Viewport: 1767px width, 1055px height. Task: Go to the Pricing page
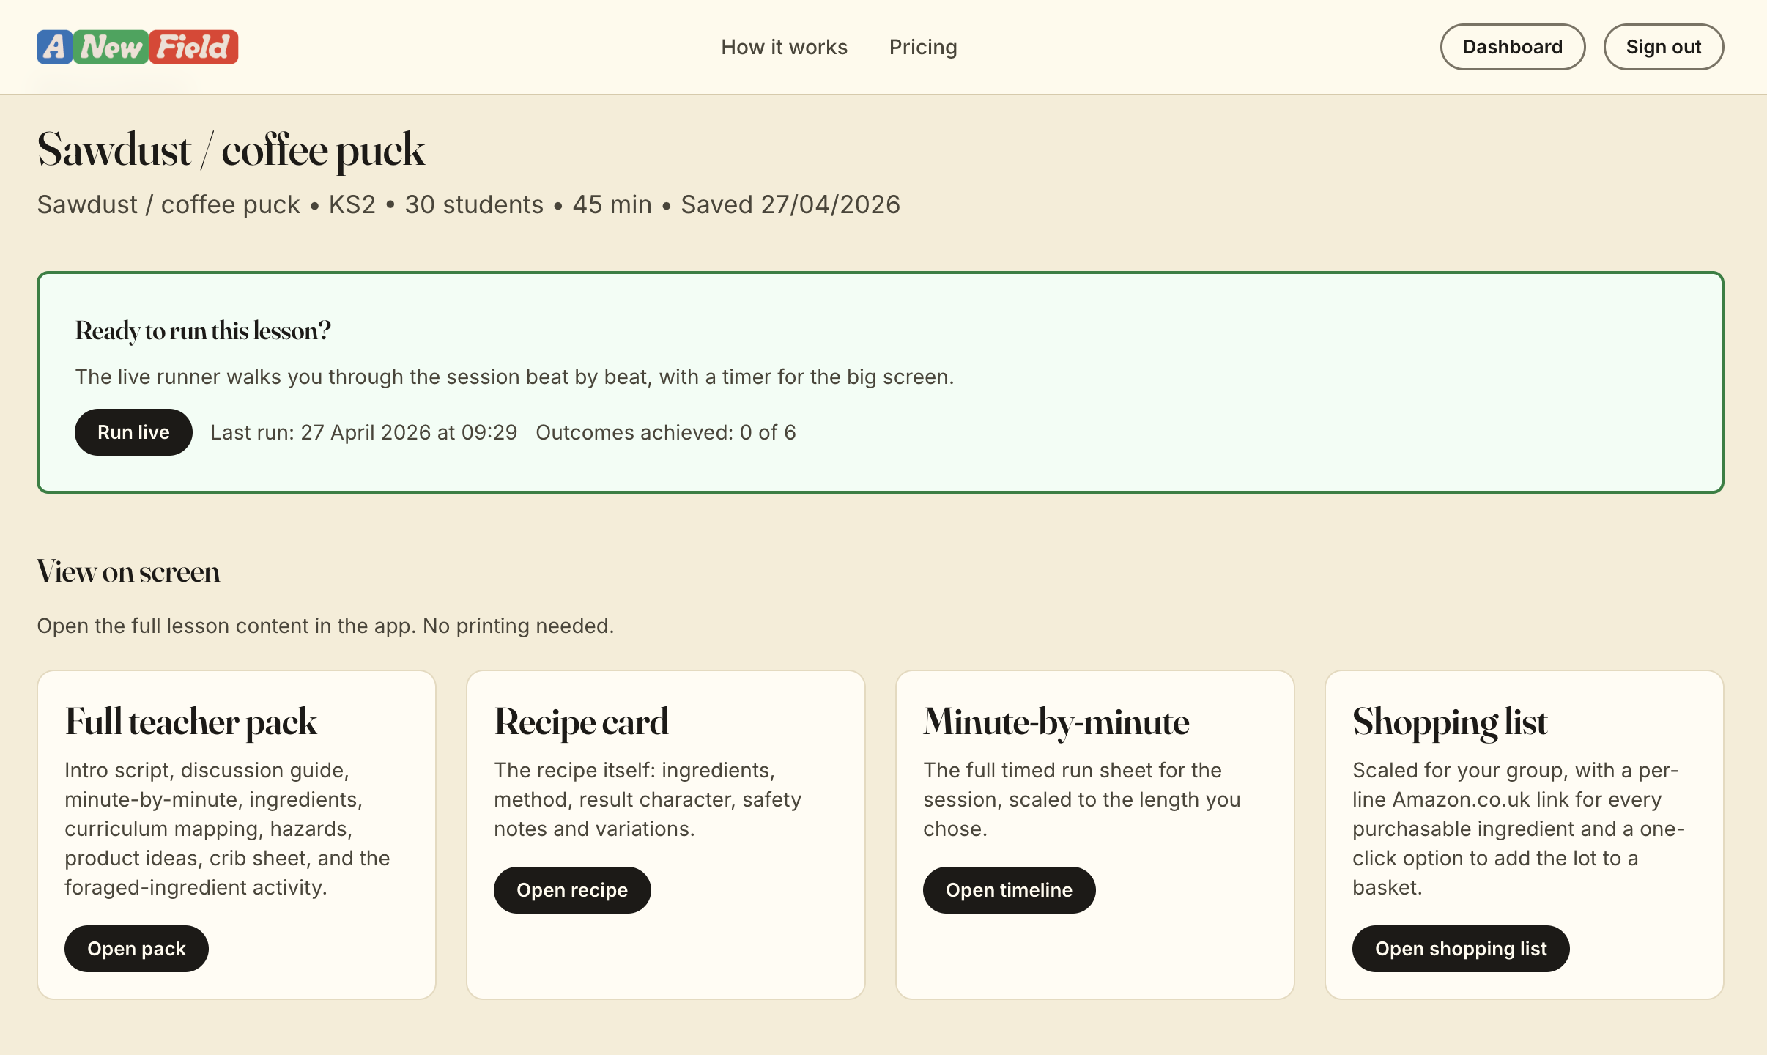922,47
